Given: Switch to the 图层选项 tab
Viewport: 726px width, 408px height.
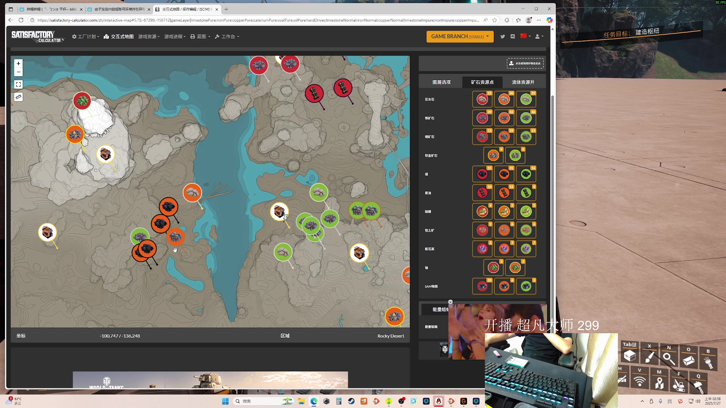Looking at the screenshot, I should point(441,82).
